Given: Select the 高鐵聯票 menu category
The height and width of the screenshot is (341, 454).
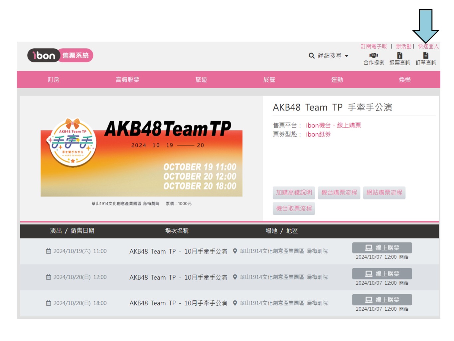Looking at the screenshot, I should 128,80.
